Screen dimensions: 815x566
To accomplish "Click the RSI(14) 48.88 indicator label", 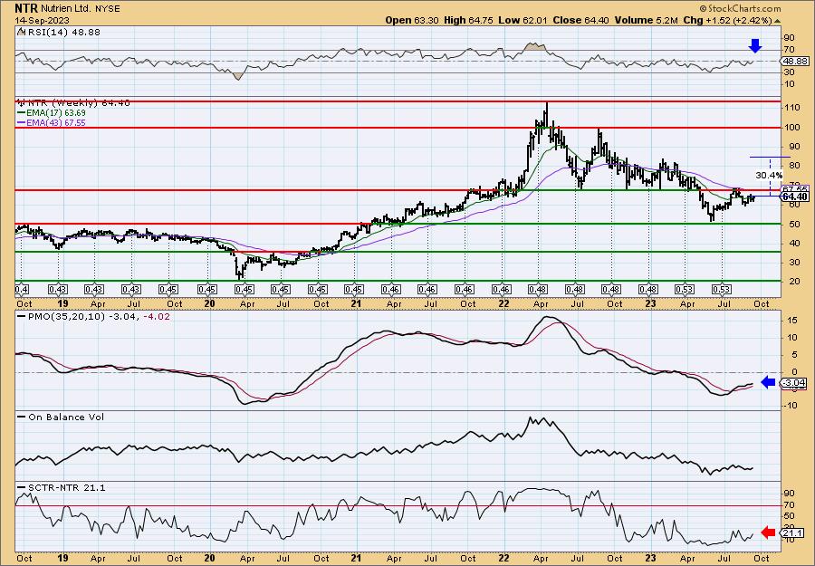I will [62, 33].
